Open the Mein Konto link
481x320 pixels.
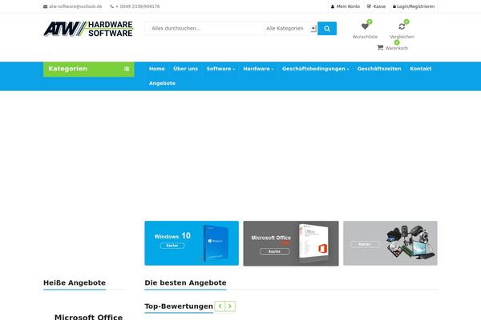tap(346, 6)
